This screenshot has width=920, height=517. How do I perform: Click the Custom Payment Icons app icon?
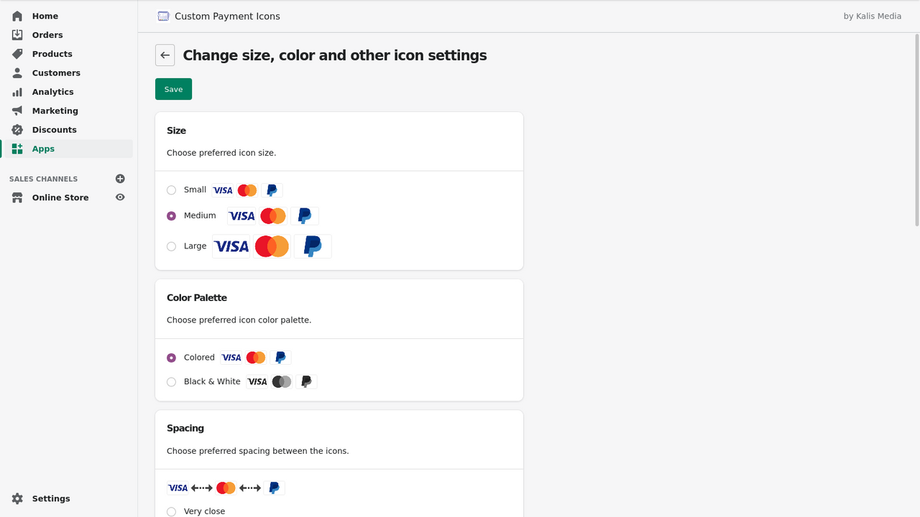pos(163,15)
